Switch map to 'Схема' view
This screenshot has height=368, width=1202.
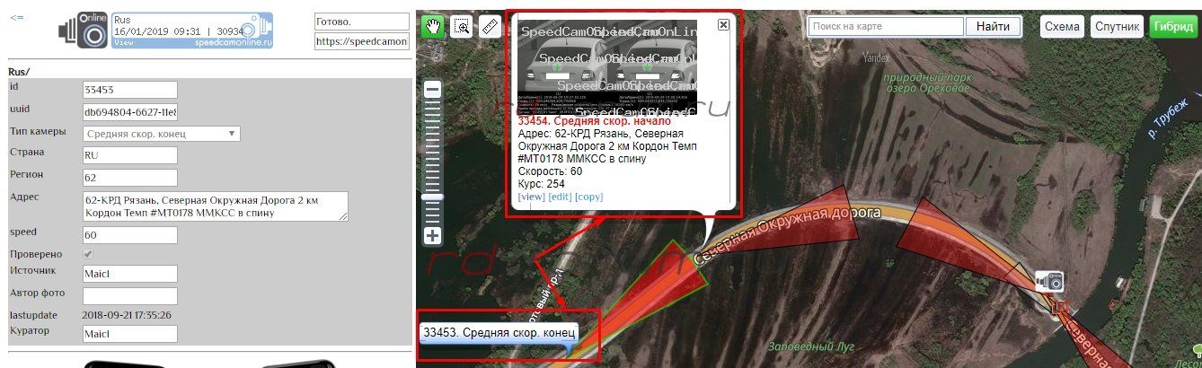coord(1062,27)
